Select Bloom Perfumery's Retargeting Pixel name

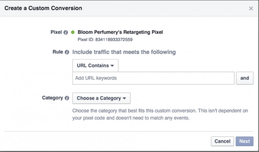point(120,32)
